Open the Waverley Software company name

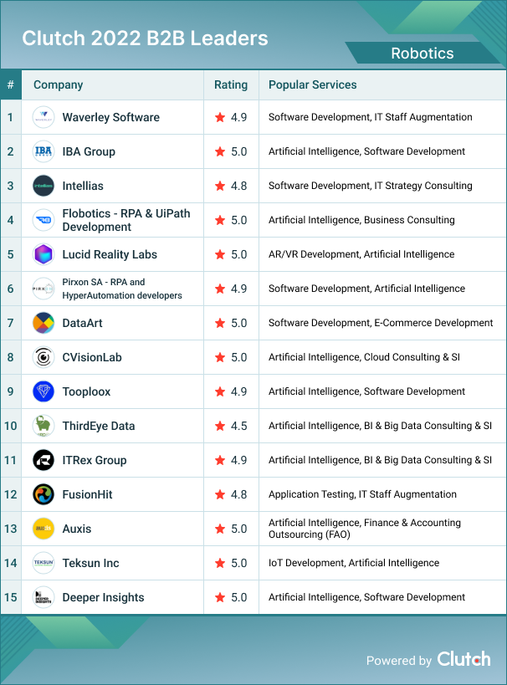pyautogui.click(x=111, y=117)
